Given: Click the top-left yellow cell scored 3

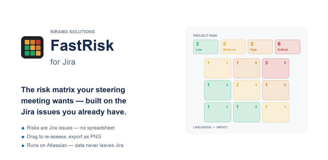Looking at the screenshot, I should coord(218,68).
